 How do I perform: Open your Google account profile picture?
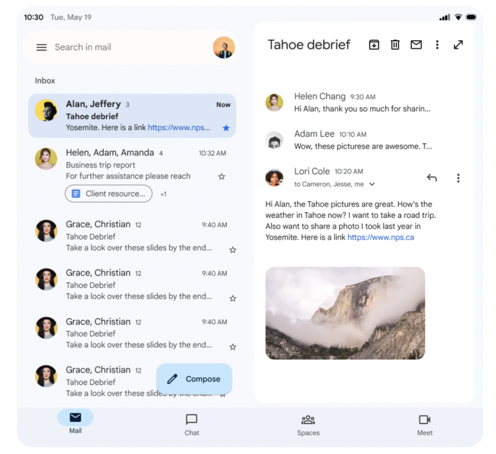pyautogui.click(x=223, y=47)
